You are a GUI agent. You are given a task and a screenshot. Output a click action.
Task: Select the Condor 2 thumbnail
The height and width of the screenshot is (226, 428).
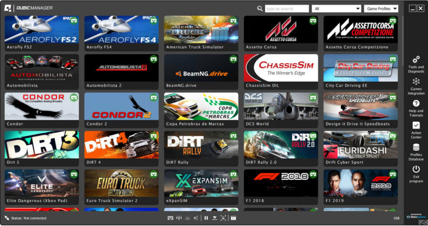click(122, 106)
